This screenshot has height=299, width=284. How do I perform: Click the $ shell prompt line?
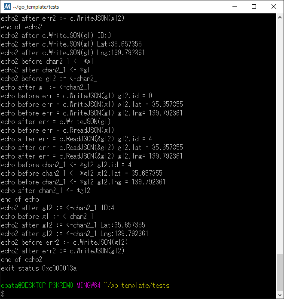coord(3,294)
